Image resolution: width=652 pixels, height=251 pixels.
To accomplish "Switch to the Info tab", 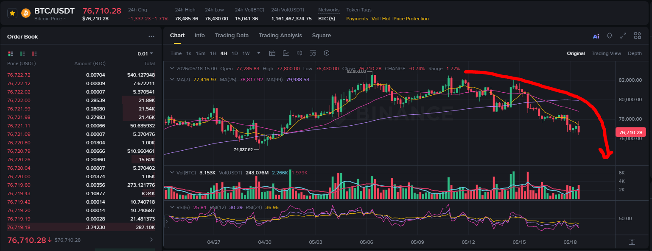I will [199, 36].
